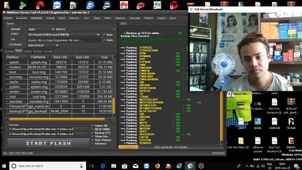Toggle the Backup EFS checkbox
Image resolution: width=302 pixels, height=170 pixels.
pos(92,133)
